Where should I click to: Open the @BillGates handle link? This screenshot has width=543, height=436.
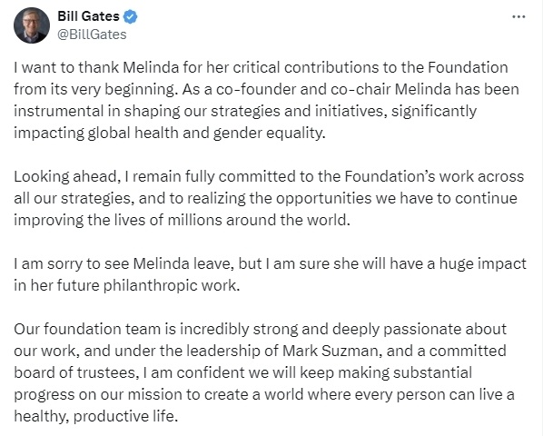click(x=92, y=35)
